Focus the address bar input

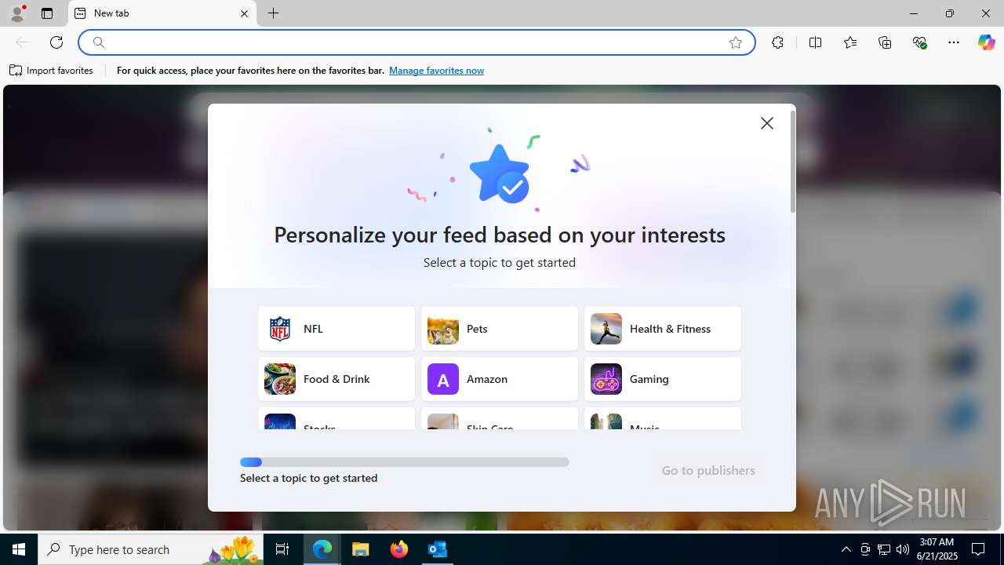pyautogui.click(x=416, y=42)
